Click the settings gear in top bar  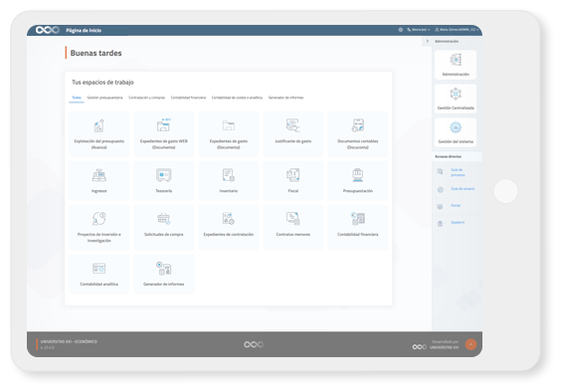(x=401, y=30)
